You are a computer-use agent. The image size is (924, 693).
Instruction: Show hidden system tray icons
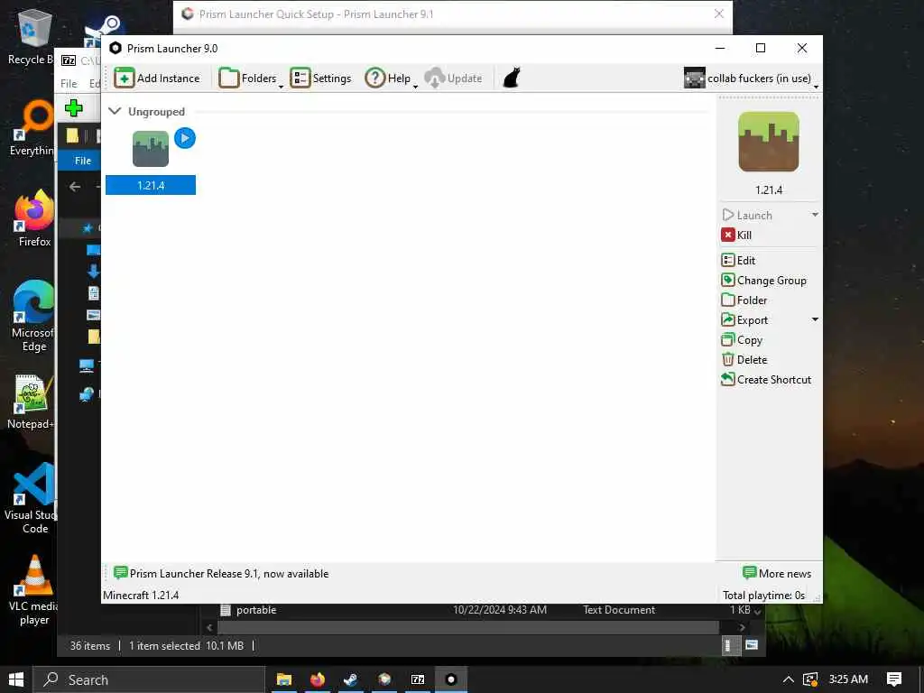click(788, 679)
